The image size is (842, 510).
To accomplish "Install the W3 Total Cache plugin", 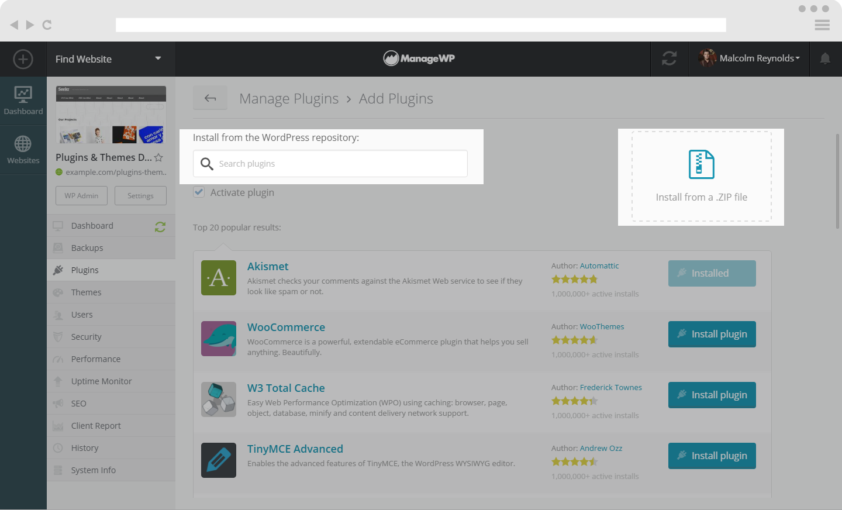I will click(x=712, y=395).
